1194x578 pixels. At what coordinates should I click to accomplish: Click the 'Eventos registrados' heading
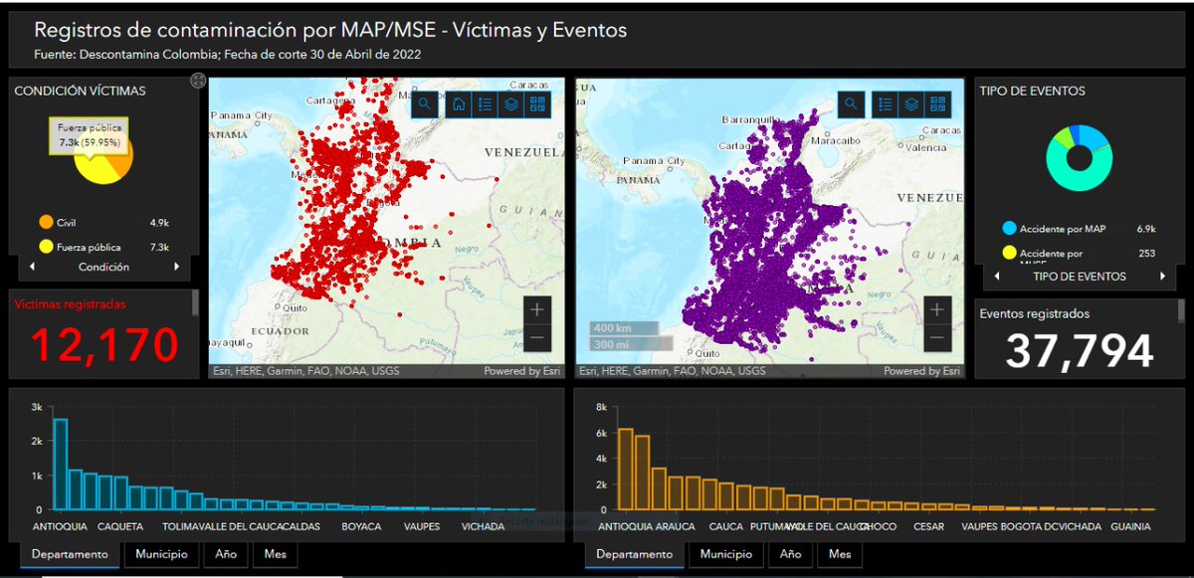coord(1035,313)
